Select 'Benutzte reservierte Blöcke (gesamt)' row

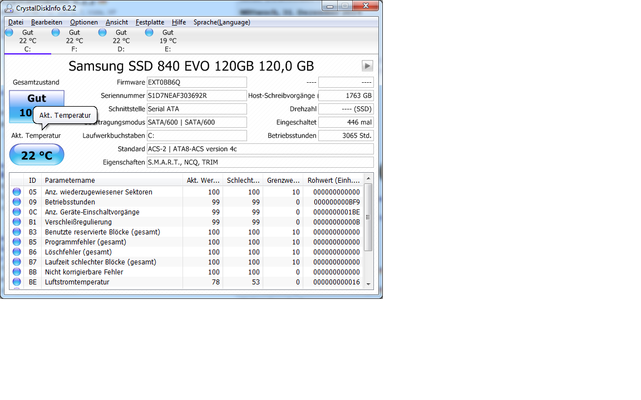(x=186, y=232)
